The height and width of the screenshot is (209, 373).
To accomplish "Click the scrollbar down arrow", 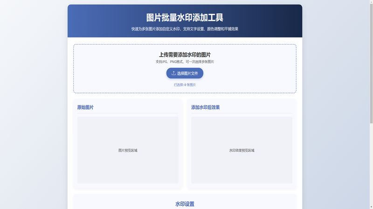I will [371, 207].
